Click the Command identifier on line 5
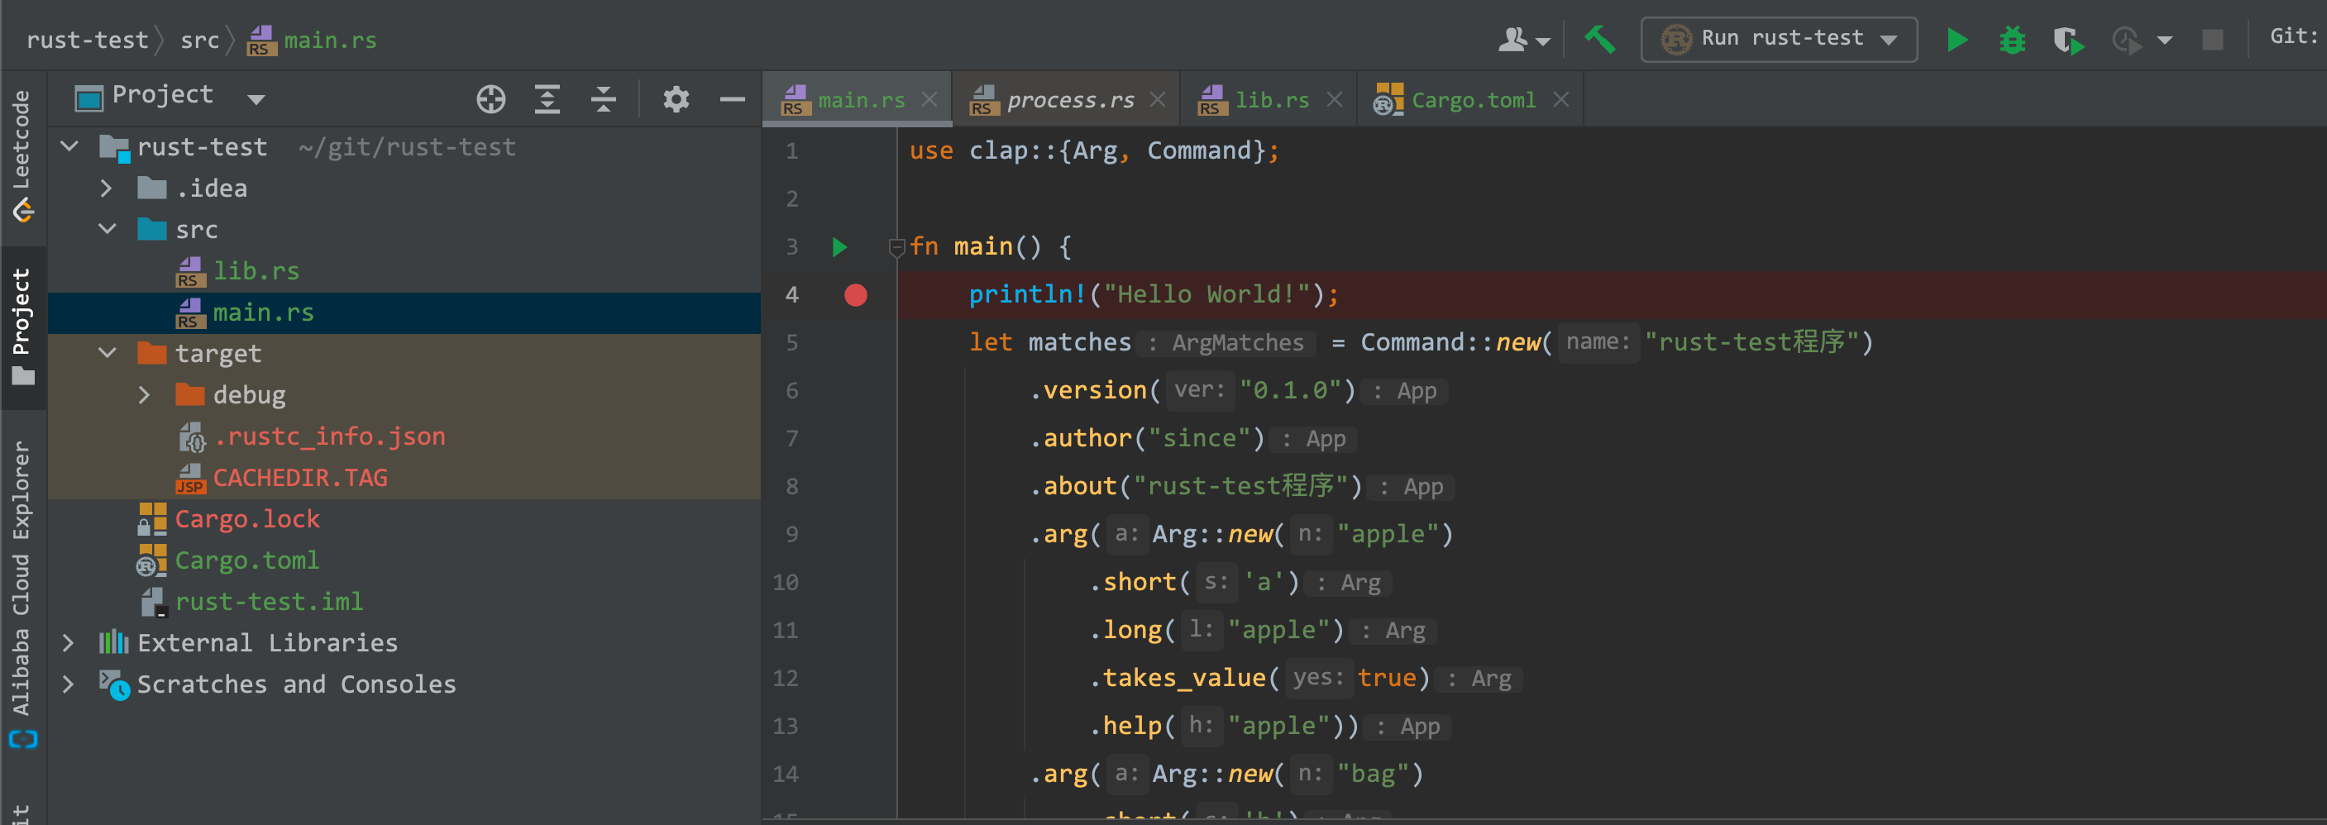The image size is (2327, 825). pos(1412,342)
